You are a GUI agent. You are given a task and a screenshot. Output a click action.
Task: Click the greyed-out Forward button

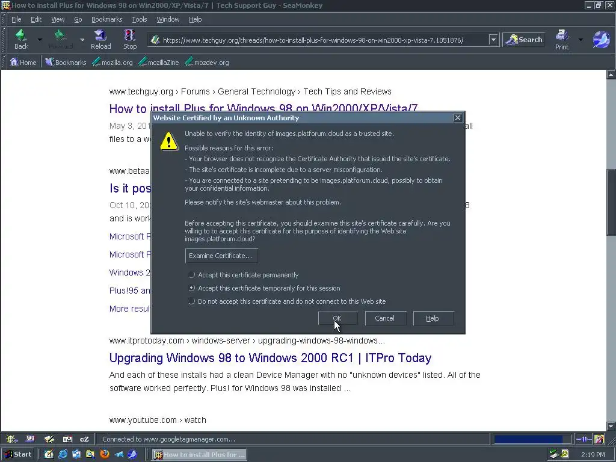pyautogui.click(x=61, y=40)
